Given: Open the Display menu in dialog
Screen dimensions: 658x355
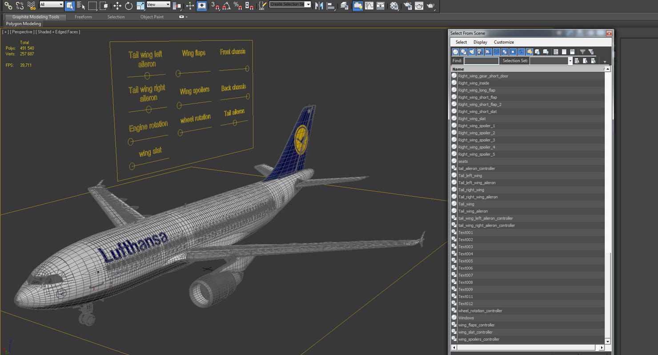Looking at the screenshot, I should [x=480, y=42].
